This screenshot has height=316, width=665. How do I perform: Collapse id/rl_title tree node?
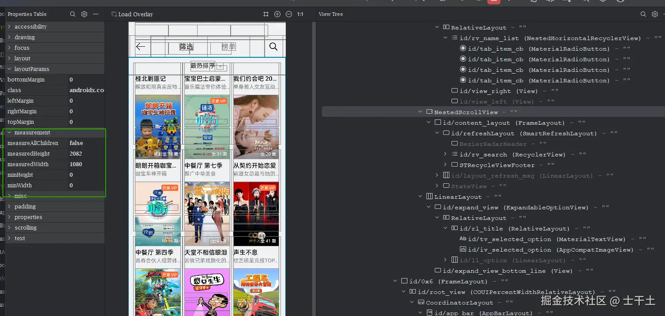(x=445, y=229)
